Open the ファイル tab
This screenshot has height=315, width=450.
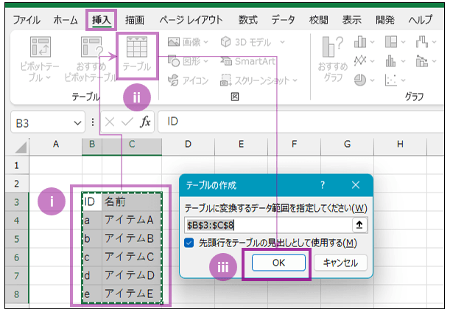pos(27,20)
